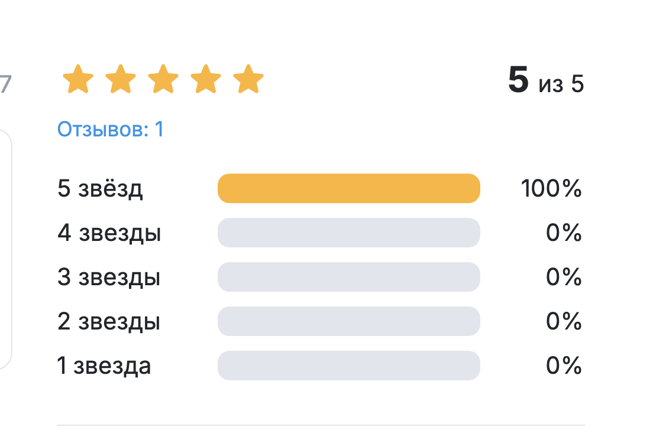Click the empty 3 звезды rating bar

pyautogui.click(x=349, y=277)
